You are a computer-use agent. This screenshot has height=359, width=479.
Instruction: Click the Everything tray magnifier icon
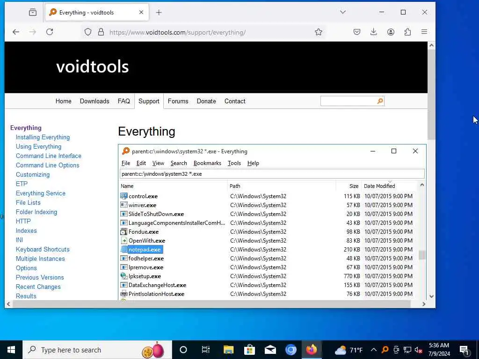pyautogui.click(x=385, y=350)
